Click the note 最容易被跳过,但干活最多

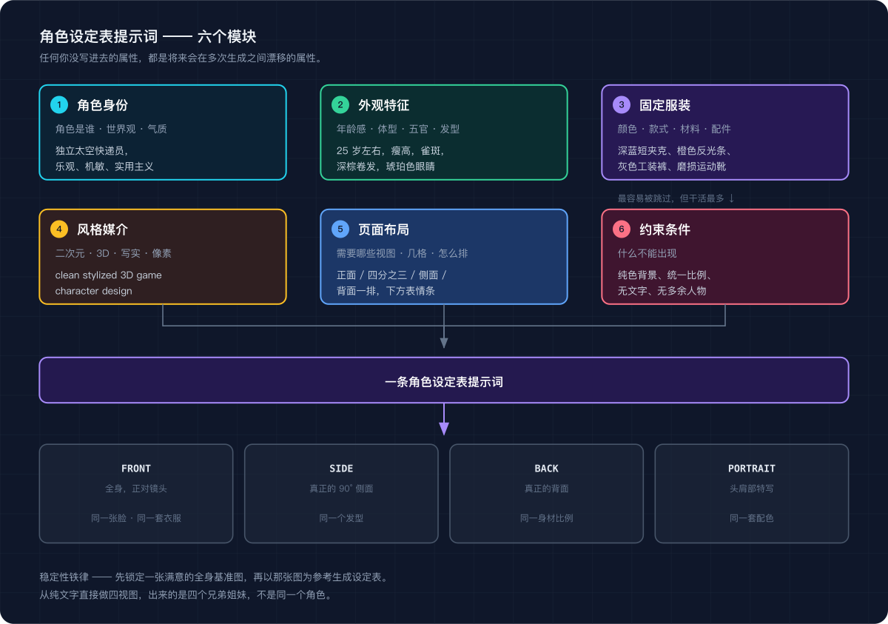pos(676,198)
